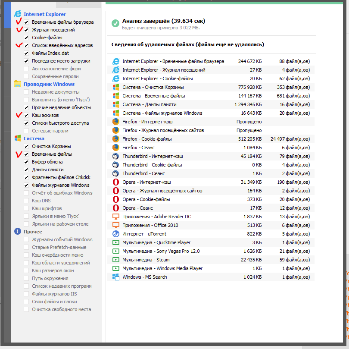Screen dimensions: 349x349
Task: Click the size value '1 294 345 КБ'
Action: (x=248, y=104)
